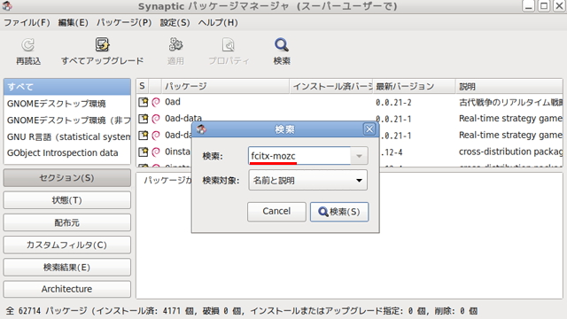Image resolution: width=567 pixels, height=319 pixels.
Task: Select すべて in the section list
Action: 67,87
